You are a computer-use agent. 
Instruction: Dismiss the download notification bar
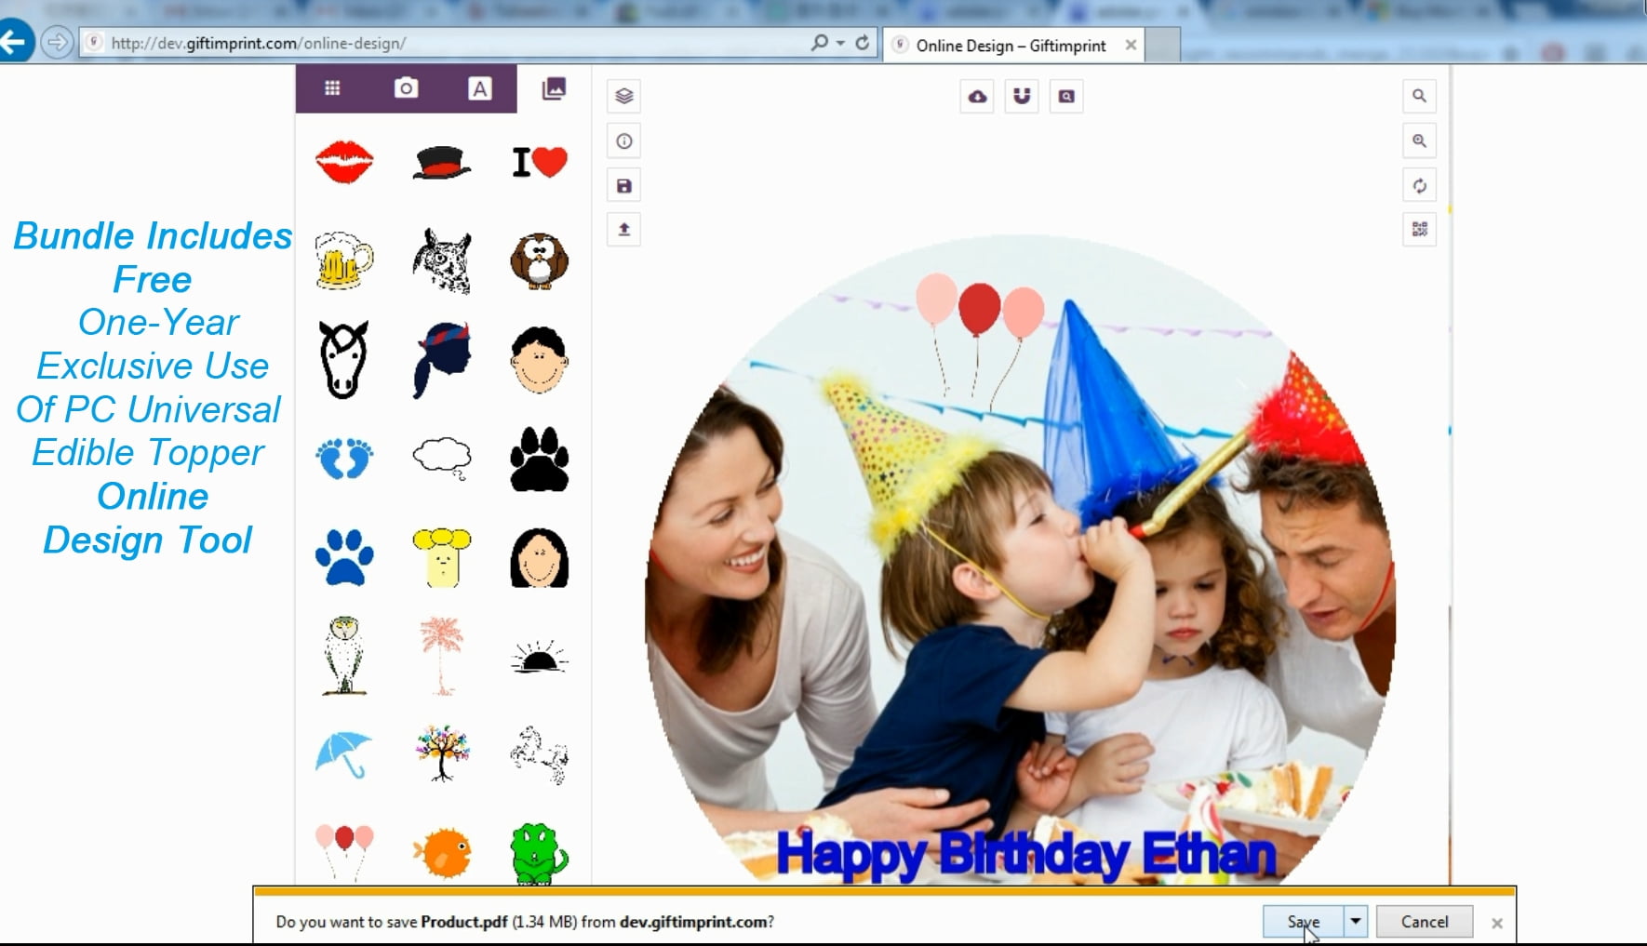tap(1496, 923)
